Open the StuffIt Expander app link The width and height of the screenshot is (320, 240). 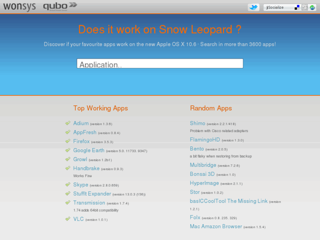[92, 194]
